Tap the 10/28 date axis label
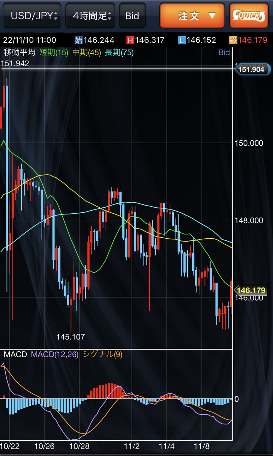 pos(79,446)
